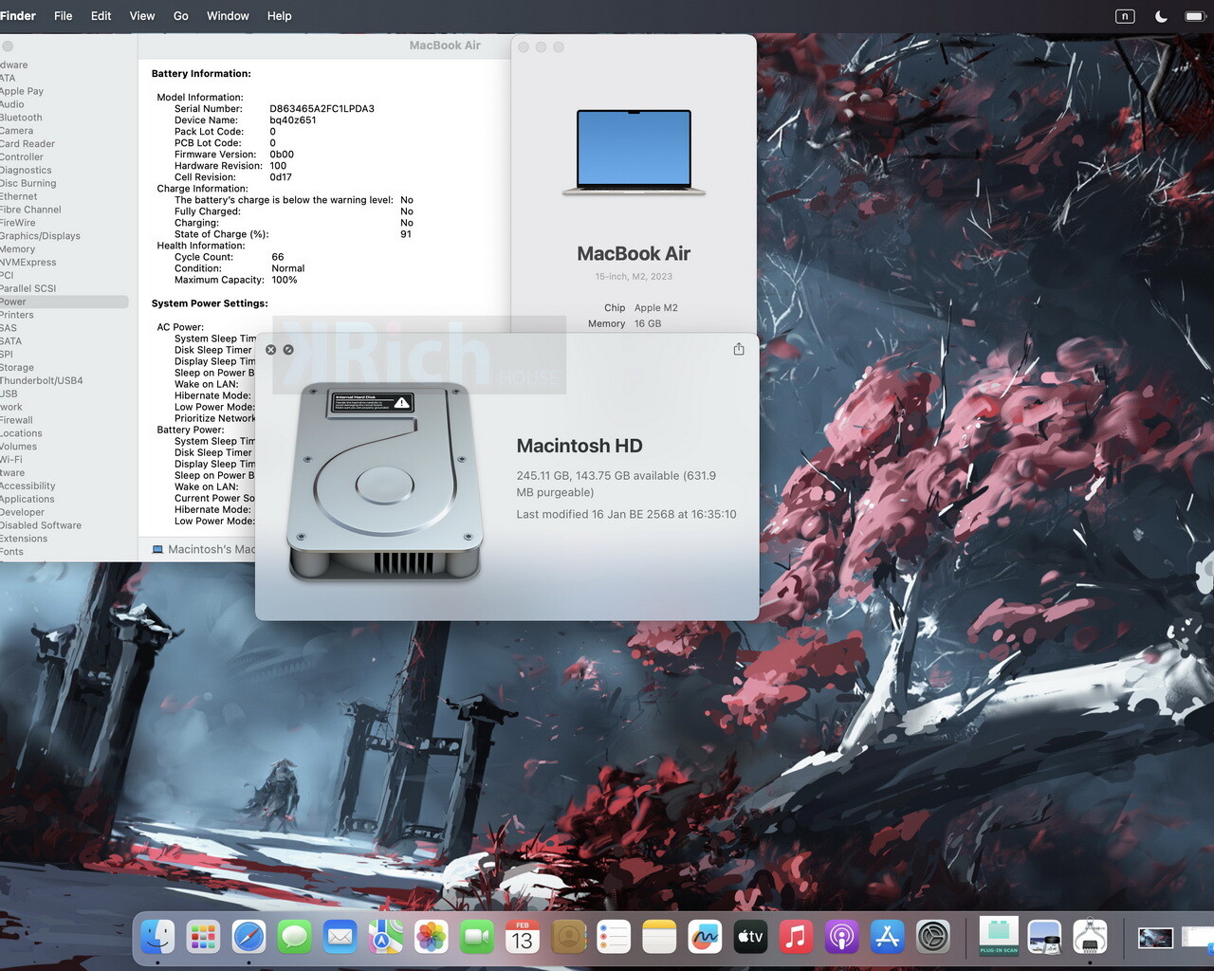
Task: Select Apple Pay in sidebar
Action: click(22, 91)
